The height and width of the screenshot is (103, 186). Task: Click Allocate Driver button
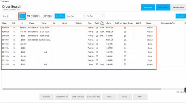(148, 7)
